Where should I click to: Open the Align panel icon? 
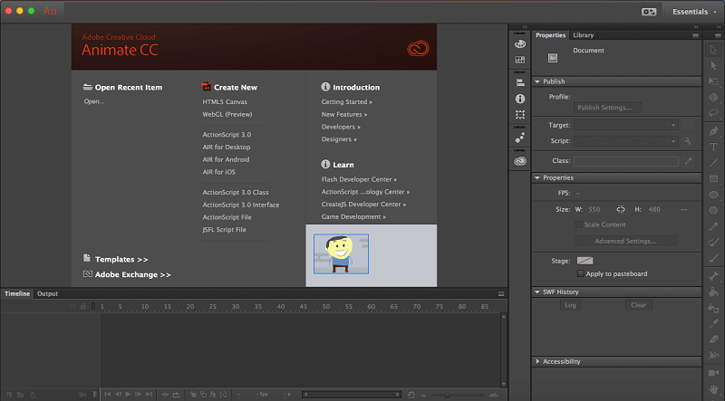coord(520,83)
